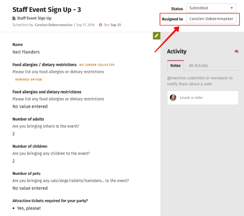
Task: Click the REMOVED OPTION tag
Action: point(28,79)
